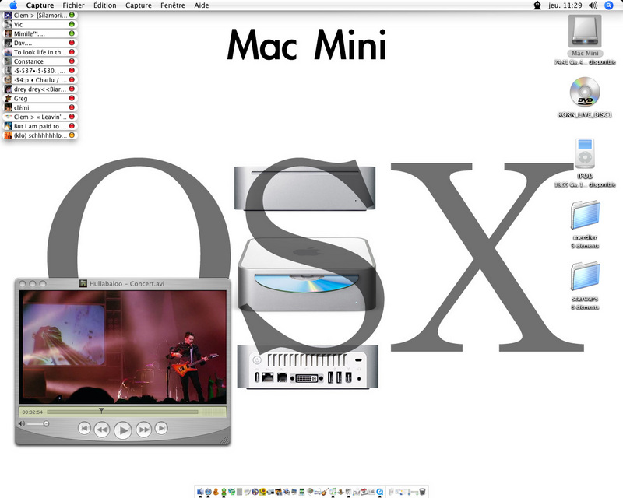Viewport: 623px width, 498px height.
Task: Jump to start of the video
Action: pyautogui.click(x=84, y=428)
